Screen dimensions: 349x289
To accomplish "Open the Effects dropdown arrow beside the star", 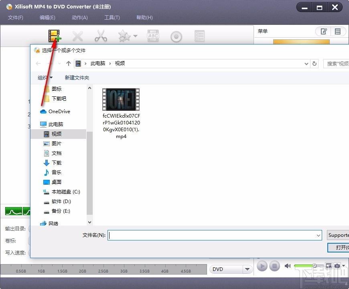I will pos(135,36).
